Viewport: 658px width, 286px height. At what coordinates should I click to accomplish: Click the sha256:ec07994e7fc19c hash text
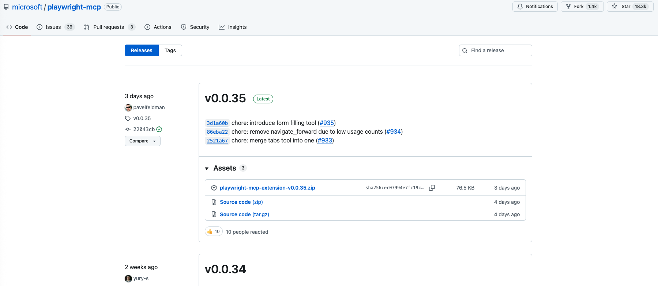pyautogui.click(x=395, y=188)
